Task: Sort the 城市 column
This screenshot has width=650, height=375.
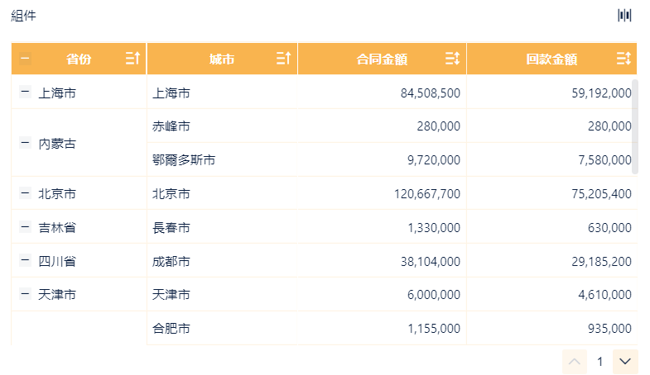Action: click(x=283, y=59)
